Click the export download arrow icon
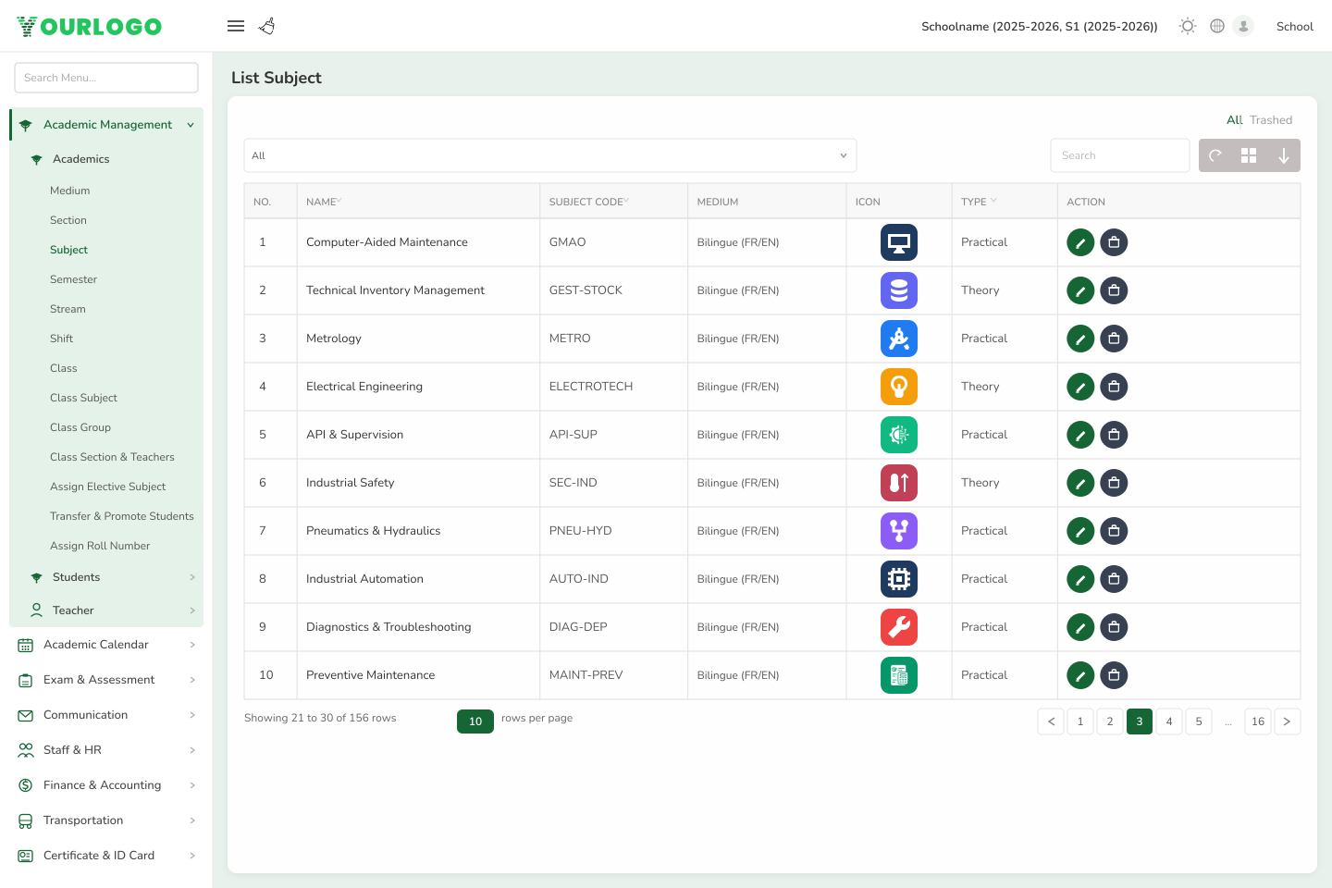This screenshot has height=888, width=1332. [x=1284, y=155]
